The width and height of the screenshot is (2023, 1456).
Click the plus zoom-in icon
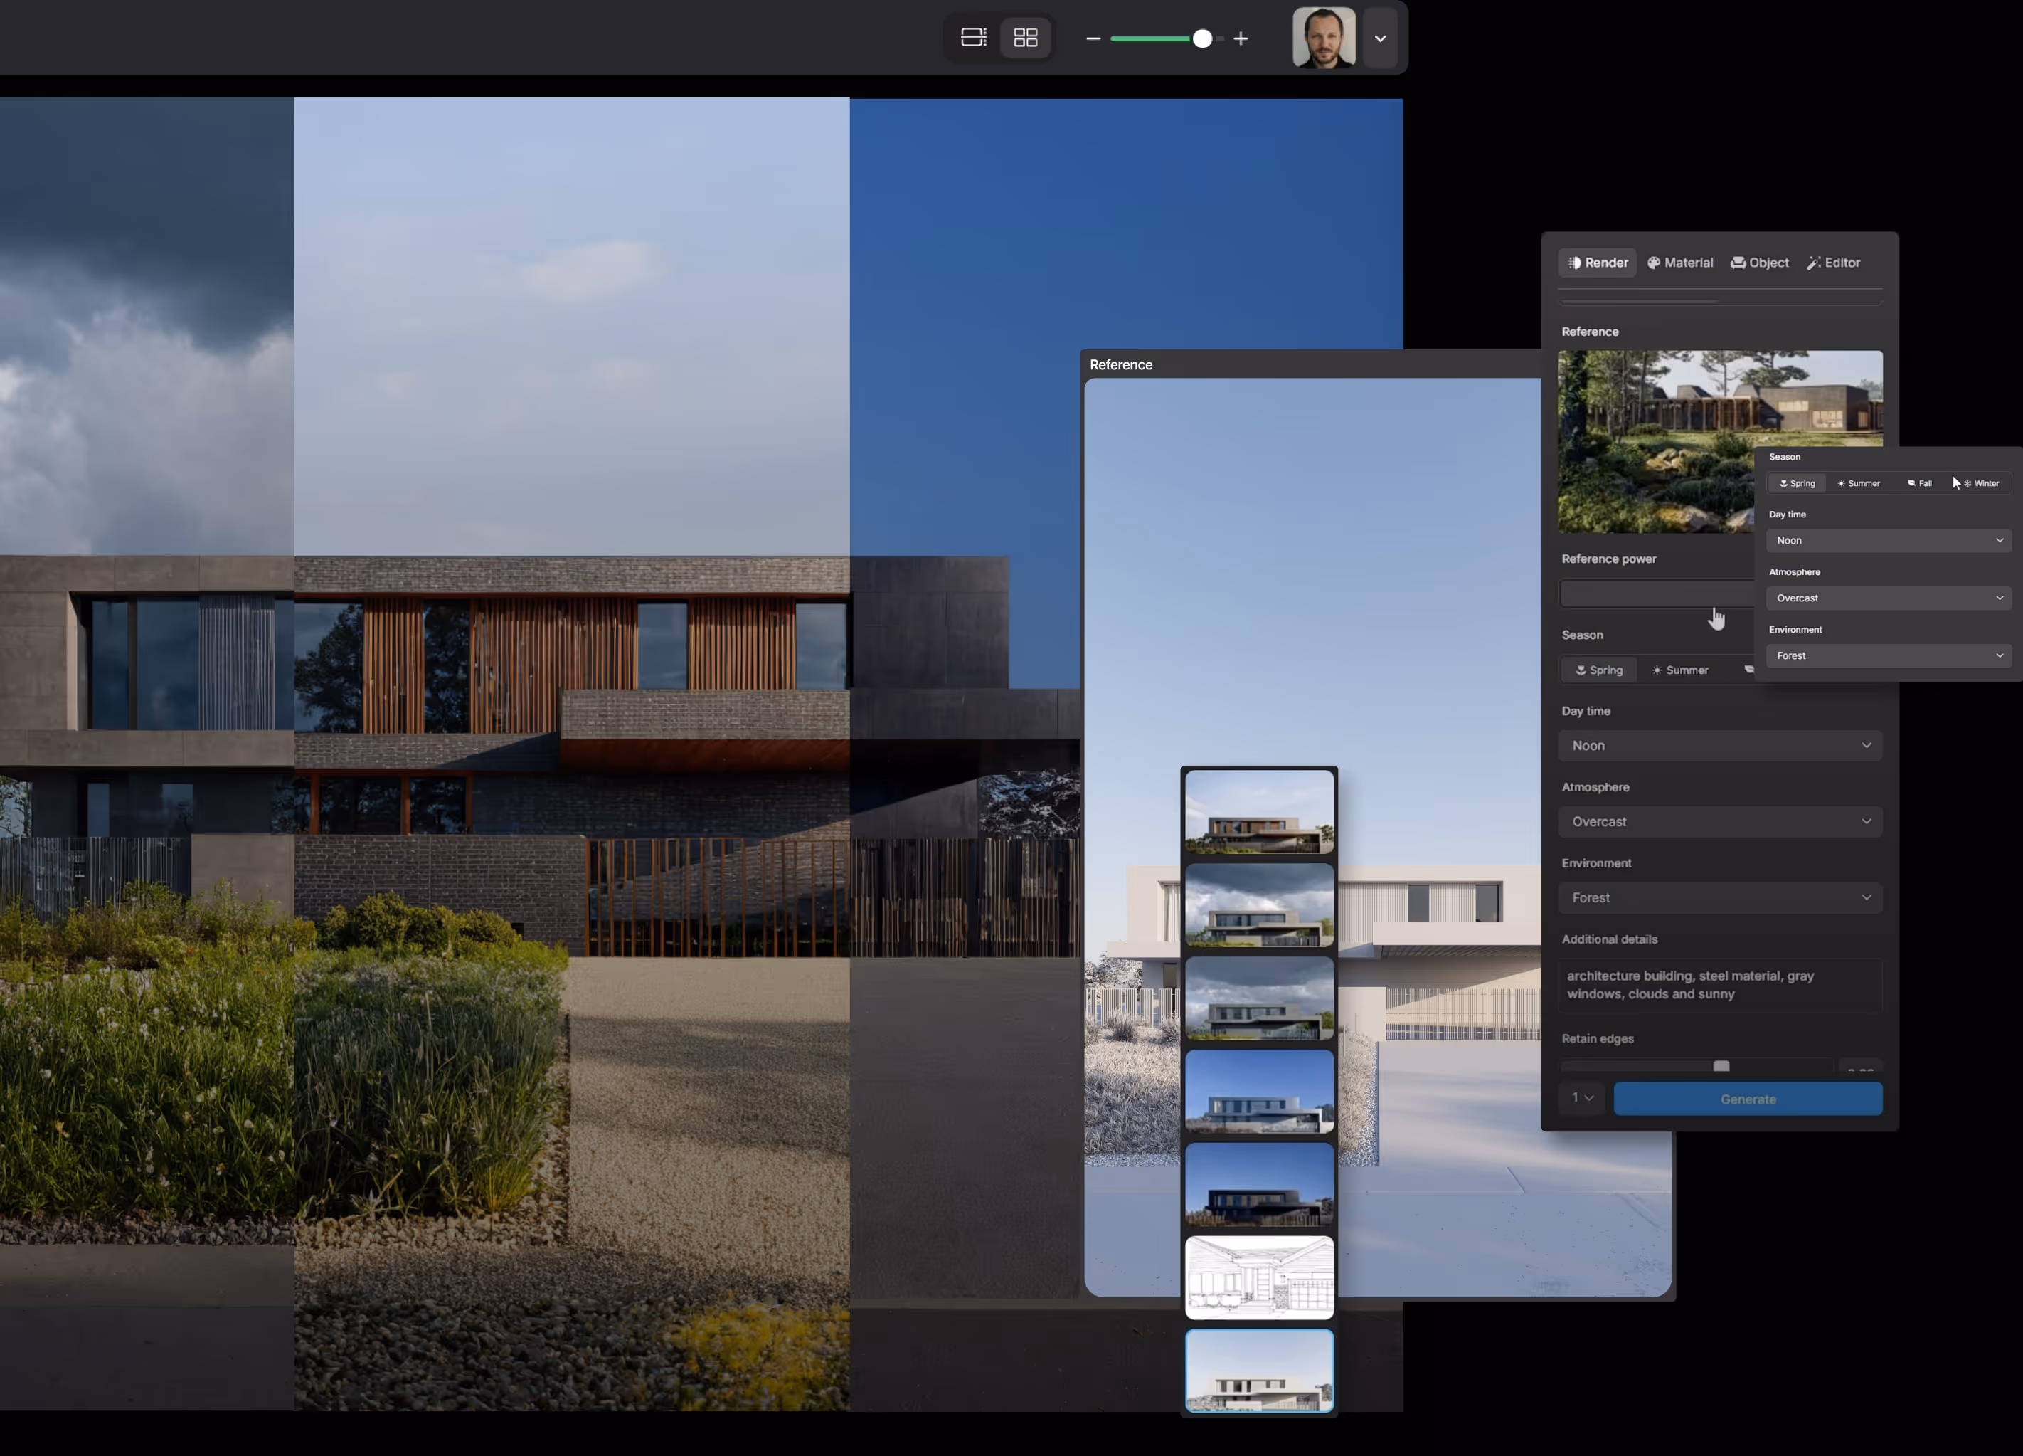[x=1241, y=38]
